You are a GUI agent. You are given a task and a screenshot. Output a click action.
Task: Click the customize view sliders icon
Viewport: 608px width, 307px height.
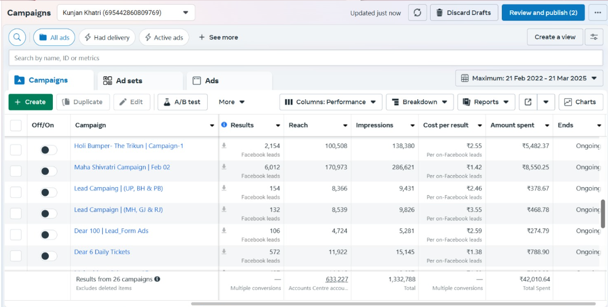[594, 37]
